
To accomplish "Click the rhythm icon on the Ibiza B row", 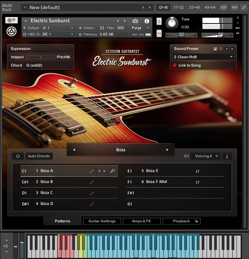I will (92, 182).
